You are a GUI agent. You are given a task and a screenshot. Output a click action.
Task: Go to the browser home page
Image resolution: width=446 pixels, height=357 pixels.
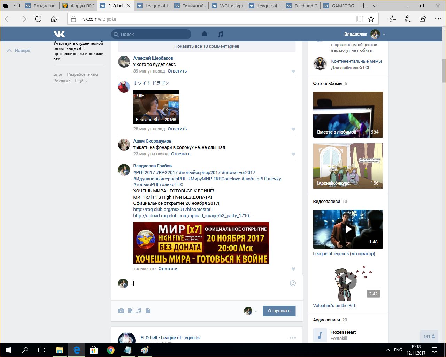pos(54,19)
